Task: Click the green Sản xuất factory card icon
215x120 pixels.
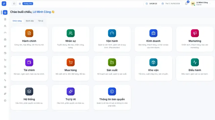Action: (112, 62)
